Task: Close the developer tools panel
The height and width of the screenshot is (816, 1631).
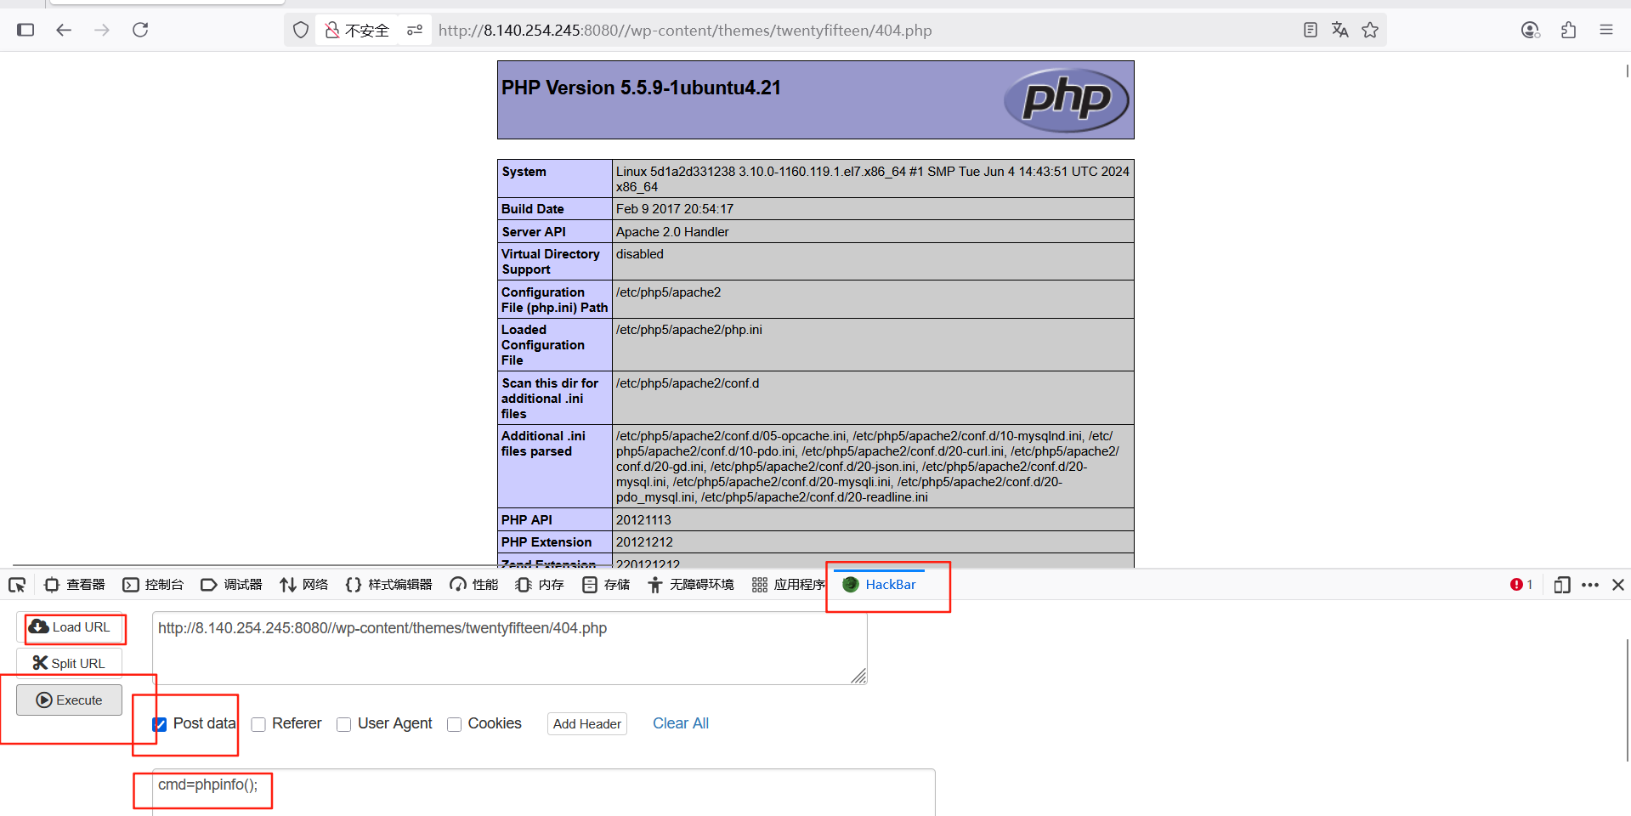Action: [x=1618, y=585]
